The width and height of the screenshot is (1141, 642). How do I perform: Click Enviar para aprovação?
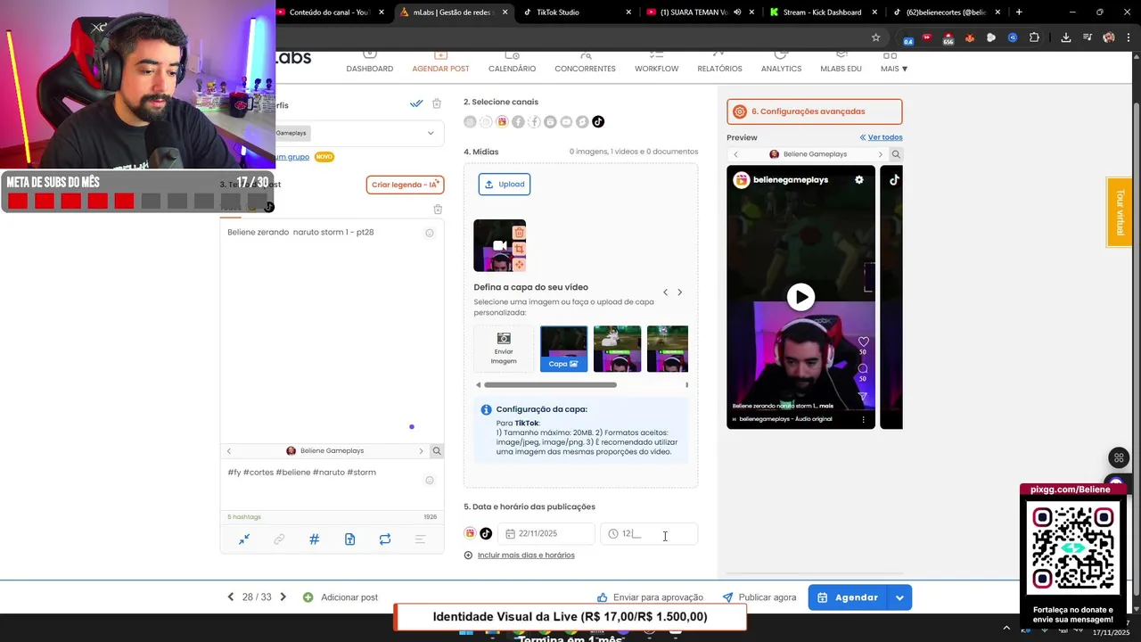coord(650,597)
